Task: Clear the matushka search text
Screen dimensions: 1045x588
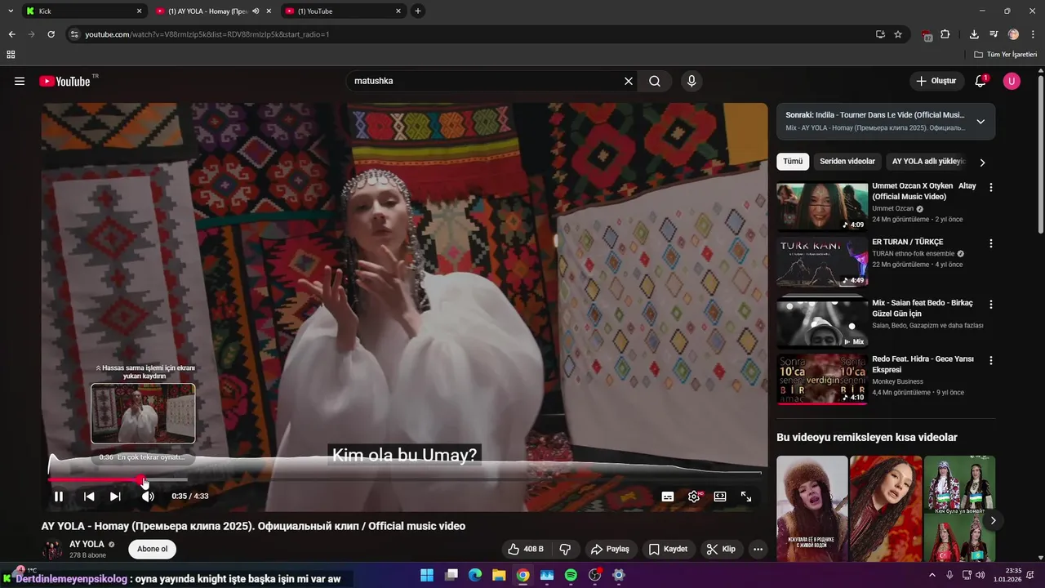Action: coord(629,81)
